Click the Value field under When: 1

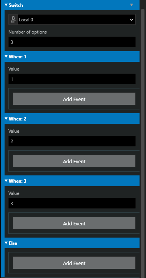click(x=72, y=79)
